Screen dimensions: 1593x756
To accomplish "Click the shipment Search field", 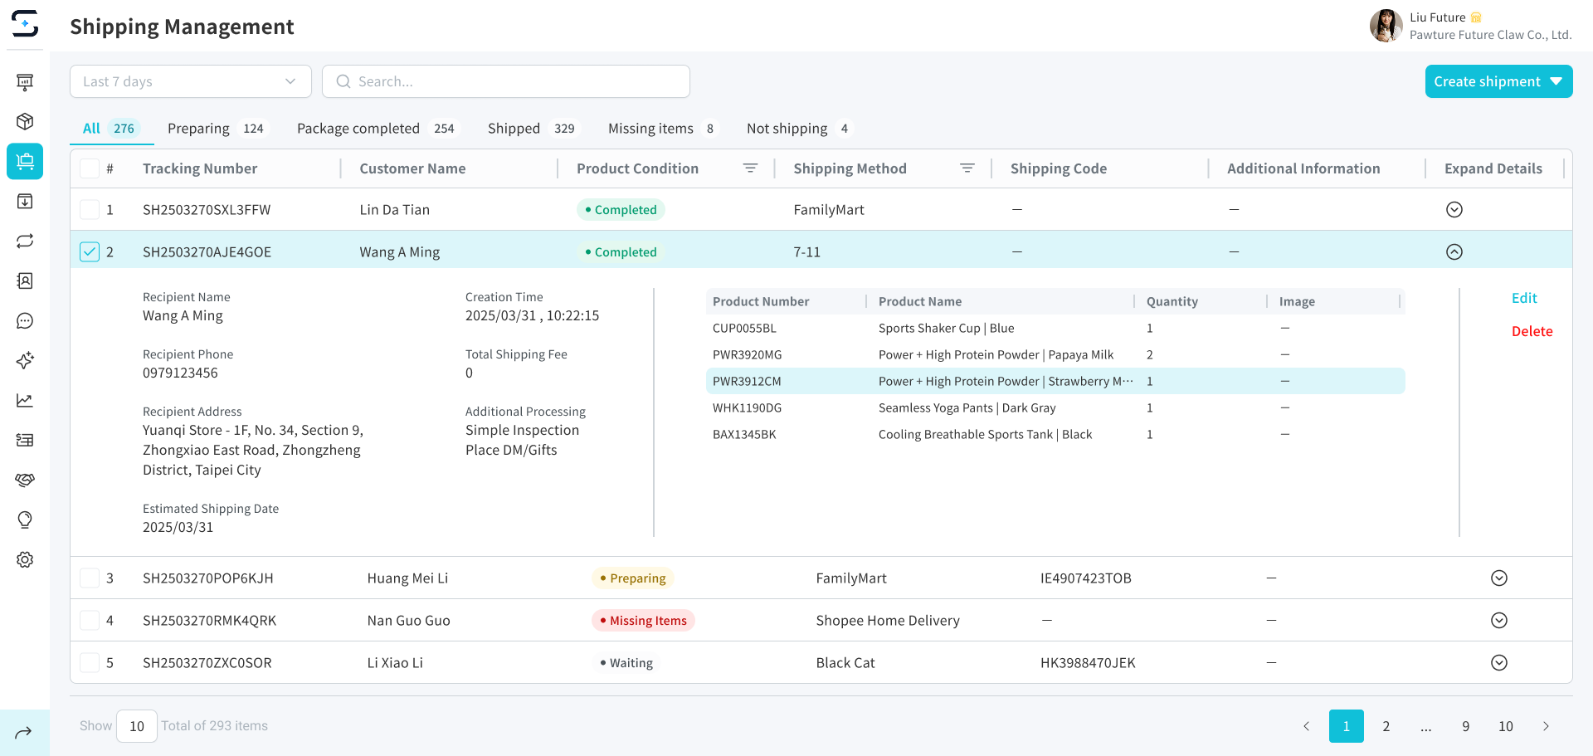I will click(x=506, y=81).
